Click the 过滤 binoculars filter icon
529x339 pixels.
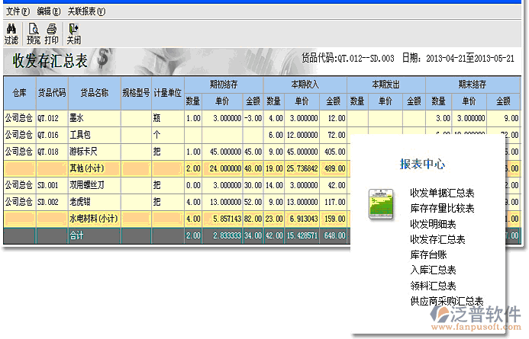click(11, 34)
